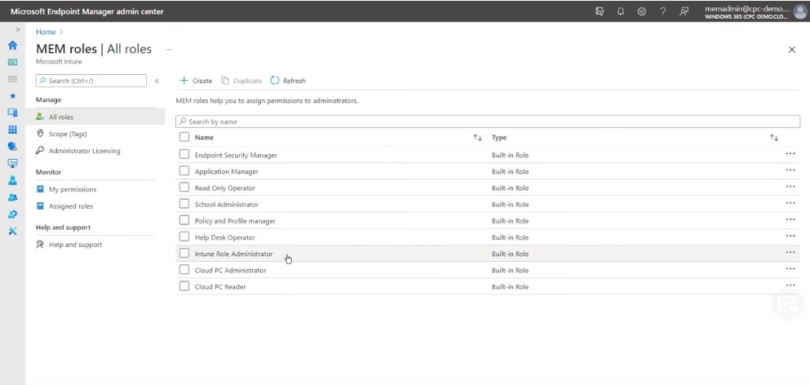
Task: Open Home from the left sidebar
Action: click(12, 46)
